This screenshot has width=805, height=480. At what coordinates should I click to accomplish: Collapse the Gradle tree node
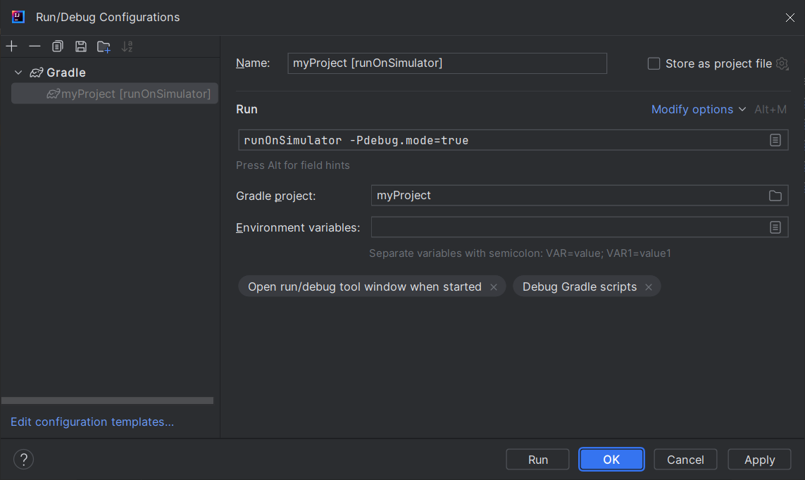tap(18, 72)
